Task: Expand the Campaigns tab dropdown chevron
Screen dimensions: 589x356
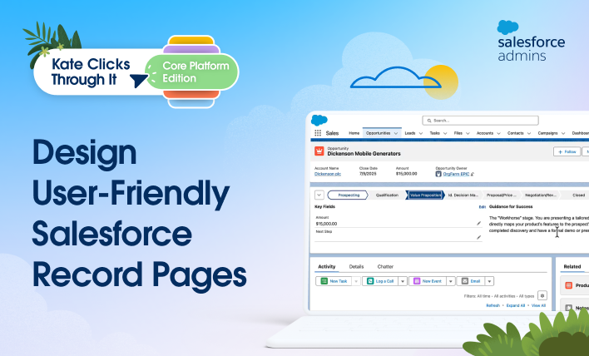Action: (x=562, y=133)
